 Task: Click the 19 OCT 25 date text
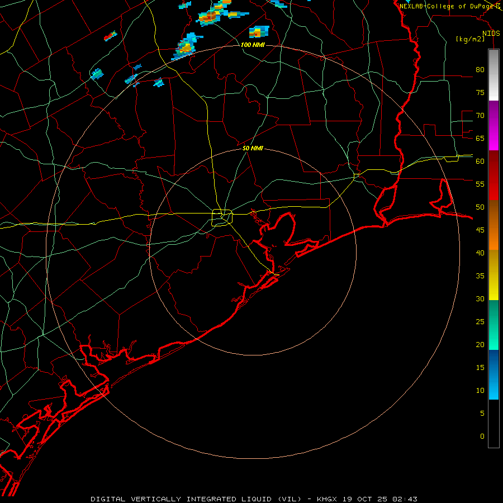coord(366,499)
